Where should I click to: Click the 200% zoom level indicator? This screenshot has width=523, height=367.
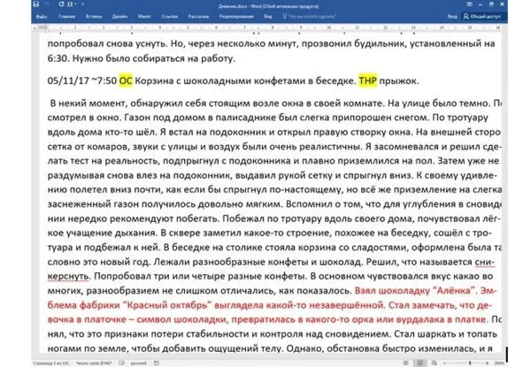click(x=499, y=363)
